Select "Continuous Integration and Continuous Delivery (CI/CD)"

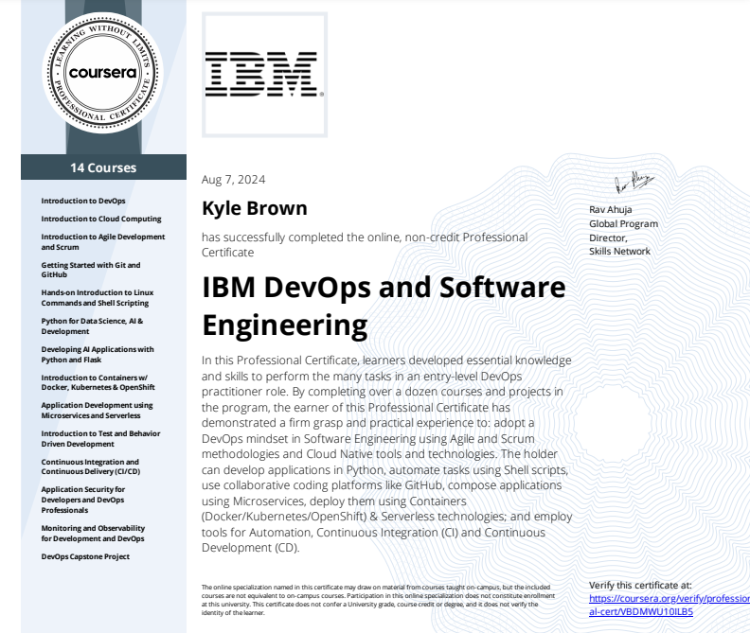tap(91, 466)
